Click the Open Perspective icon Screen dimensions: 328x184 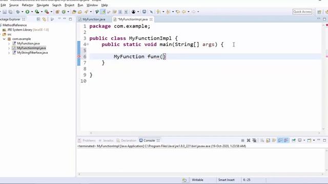pos(319,12)
